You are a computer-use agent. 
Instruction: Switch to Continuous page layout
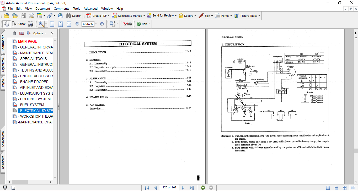336,188
